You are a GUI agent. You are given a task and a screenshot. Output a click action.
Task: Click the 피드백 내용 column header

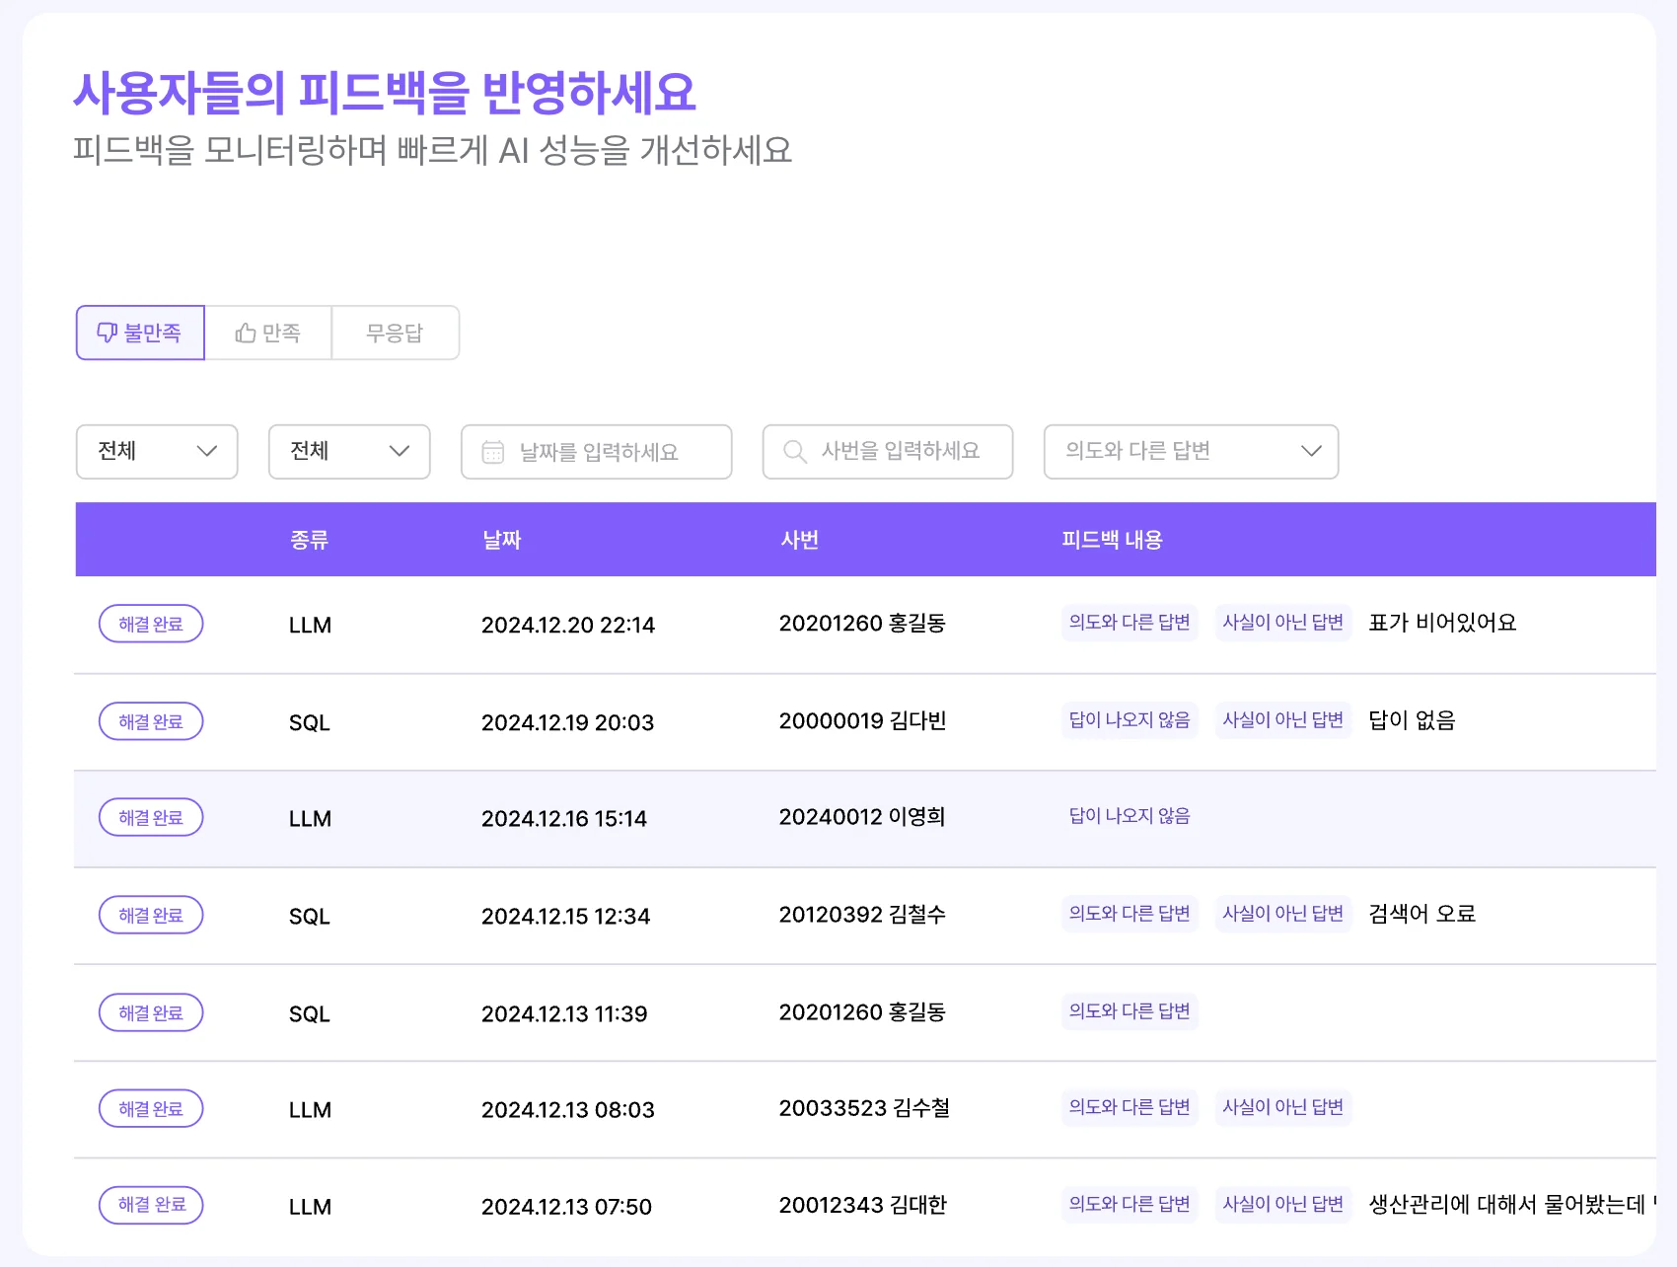tap(1112, 539)
